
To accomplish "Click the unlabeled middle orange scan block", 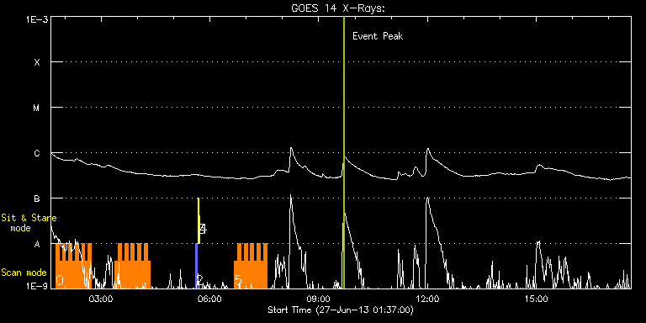I will (133, 266).
